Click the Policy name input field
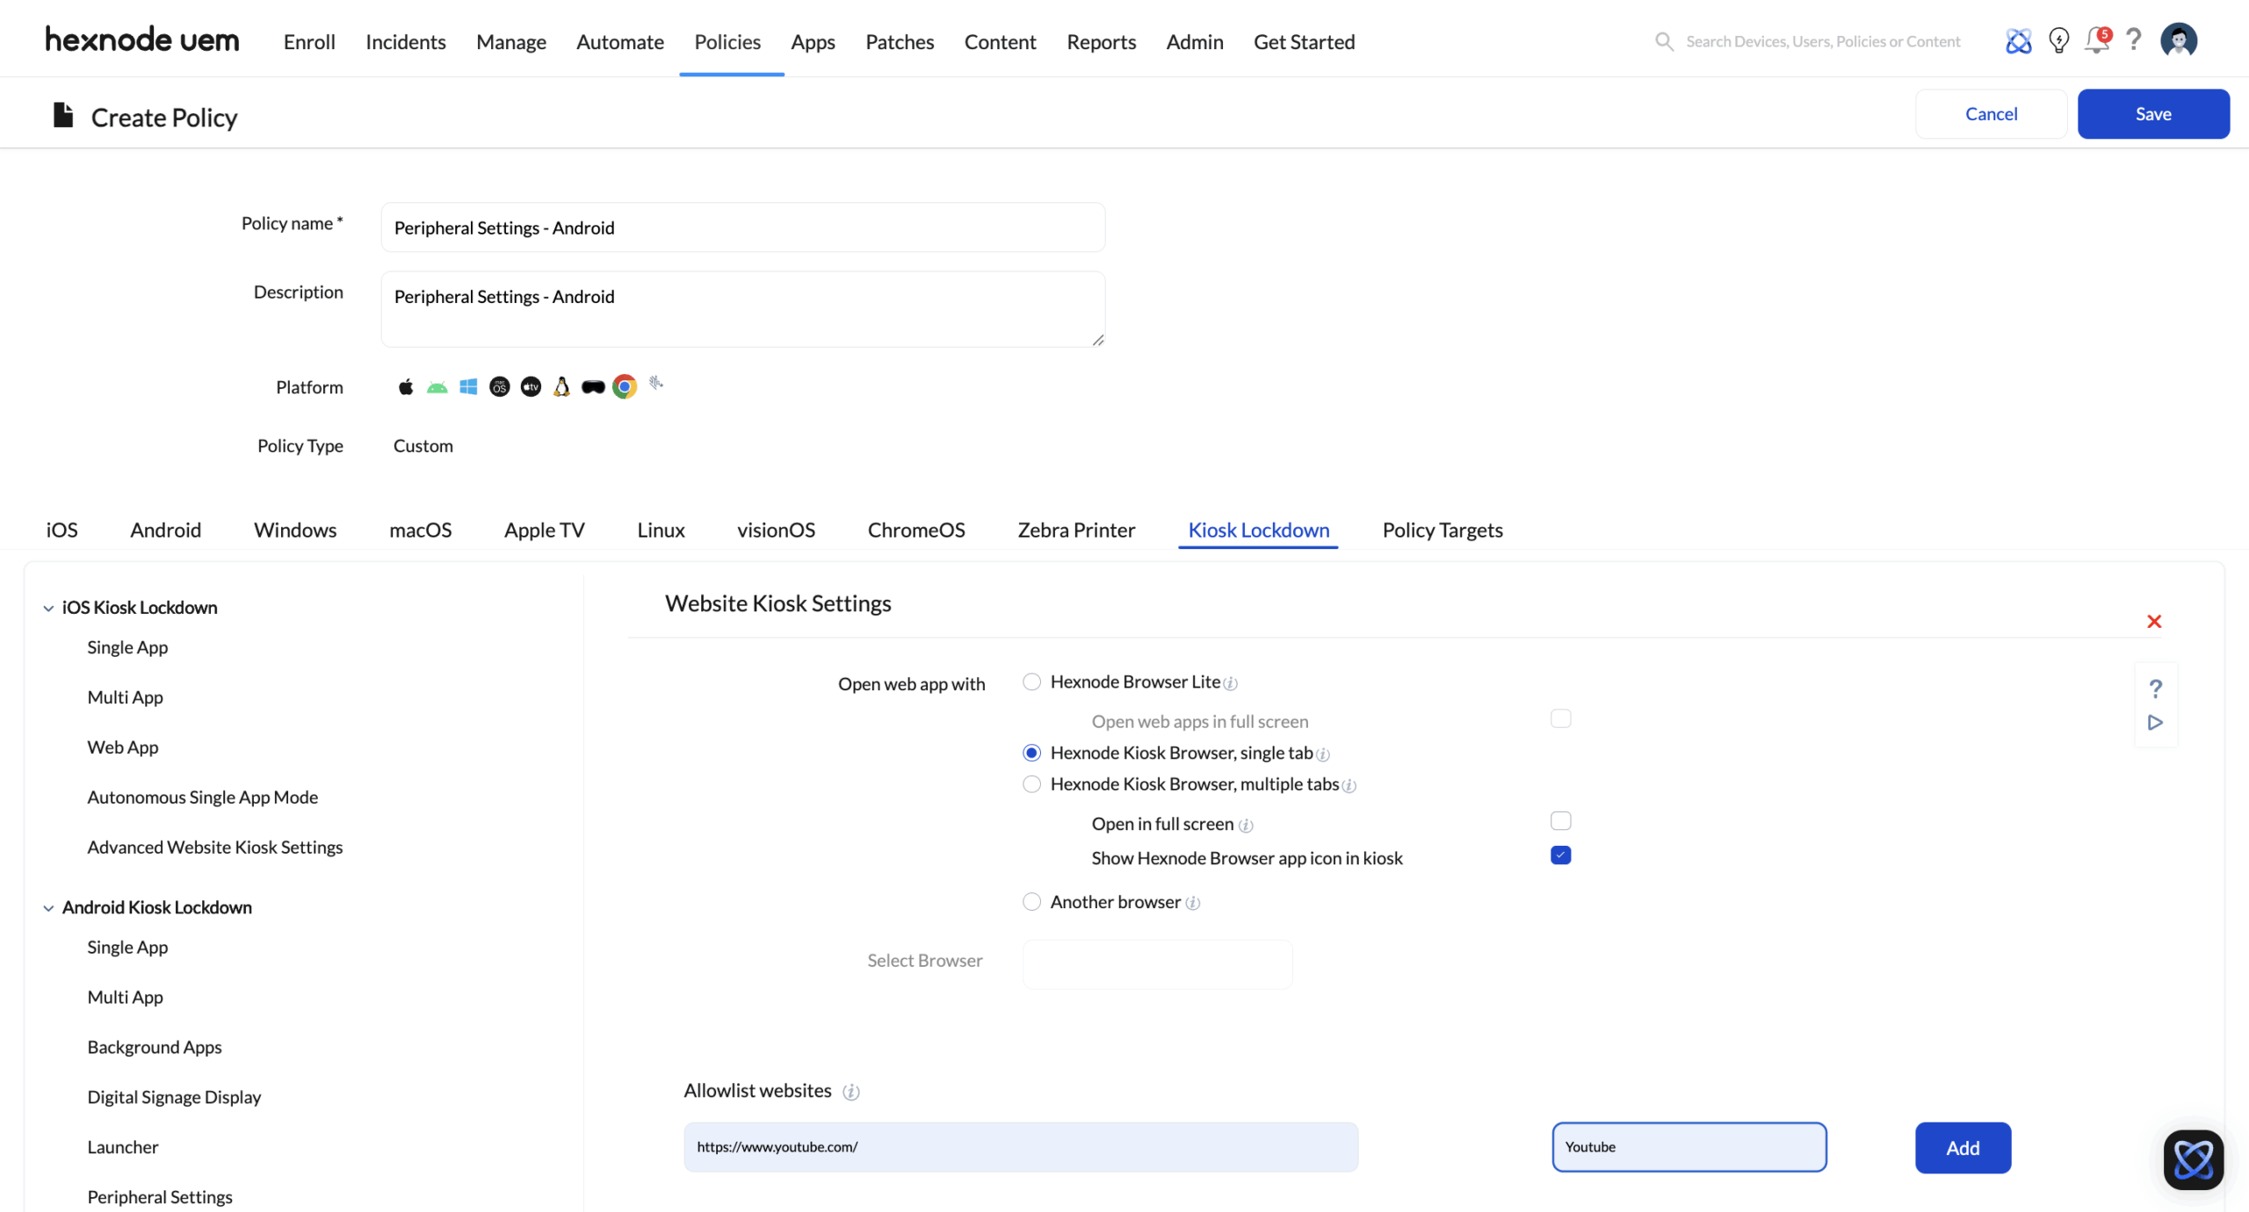The width and height of the screenshot is (2249, 1212). (x=742, y=228)
